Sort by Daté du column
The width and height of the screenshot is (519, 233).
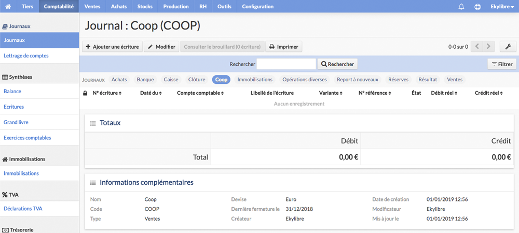tap(151, 93)
